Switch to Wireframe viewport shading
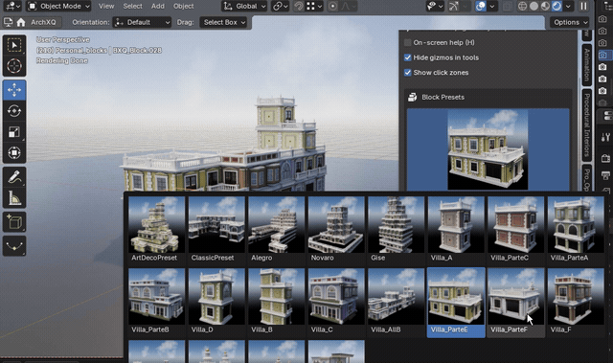 [x=522, y=7]
